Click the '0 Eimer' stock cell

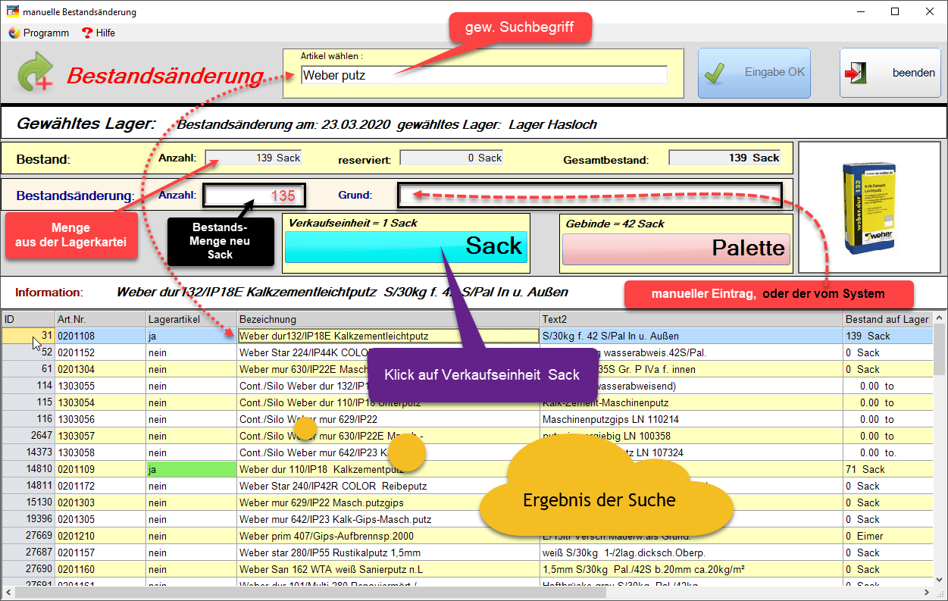[x=888, y=536]
